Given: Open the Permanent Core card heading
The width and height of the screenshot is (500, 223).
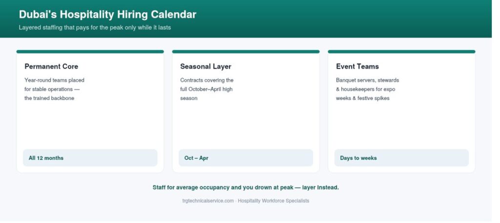Looking at the screenshot, I should pyautogui.click(x=51, y=66).
